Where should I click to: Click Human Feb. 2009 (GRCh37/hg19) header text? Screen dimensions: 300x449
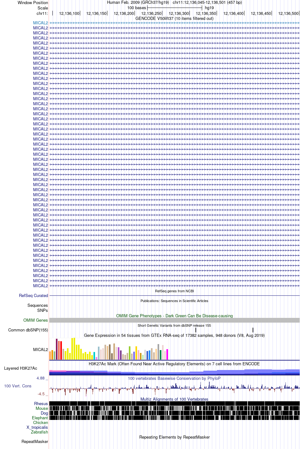pyautogui.click(x=138, y=2)
